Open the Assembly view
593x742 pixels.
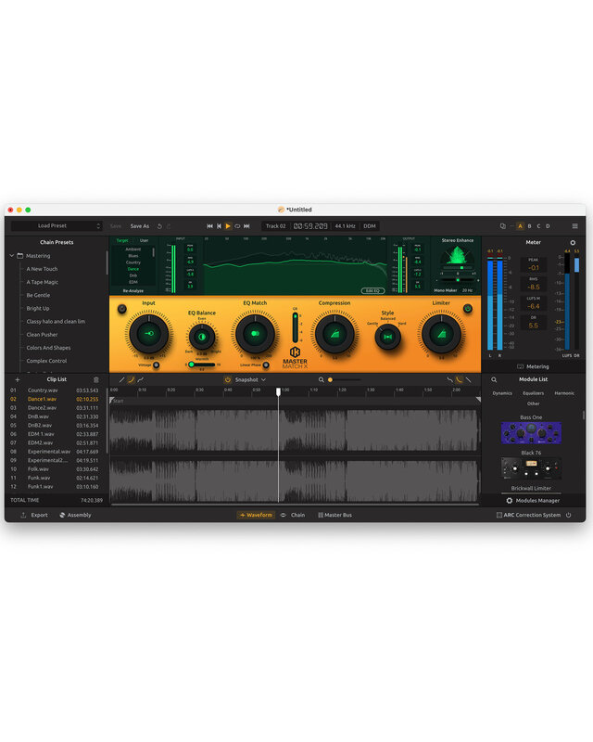(75, 515)
